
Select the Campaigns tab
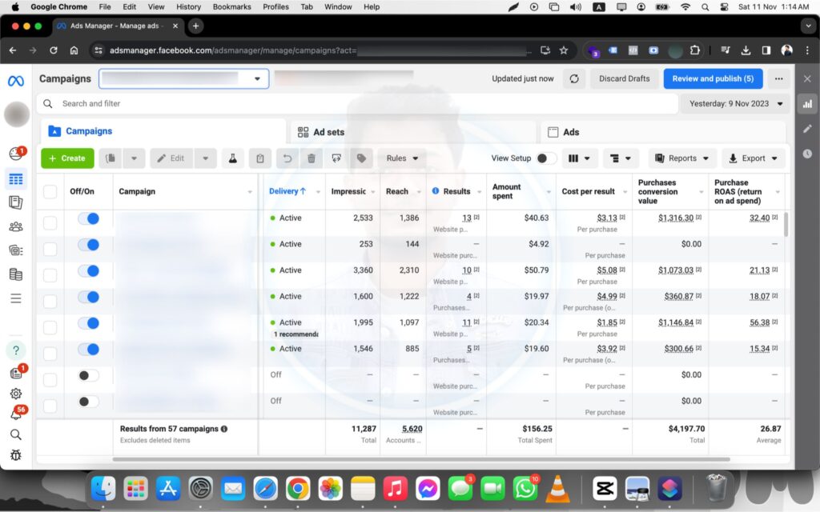pyautogui.click(x=163, y=131)
